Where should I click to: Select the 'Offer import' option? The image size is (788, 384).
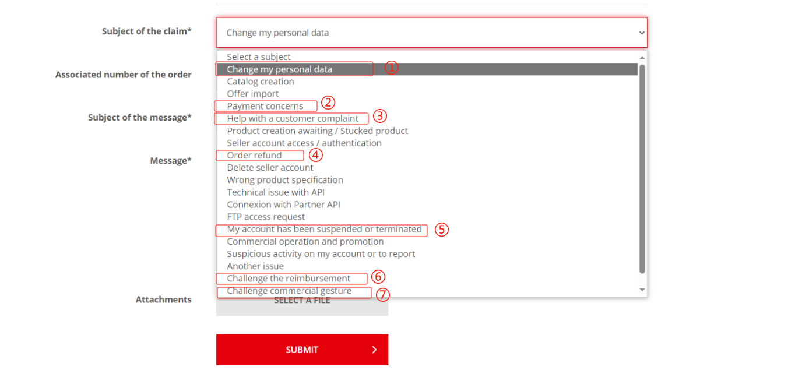253,94
